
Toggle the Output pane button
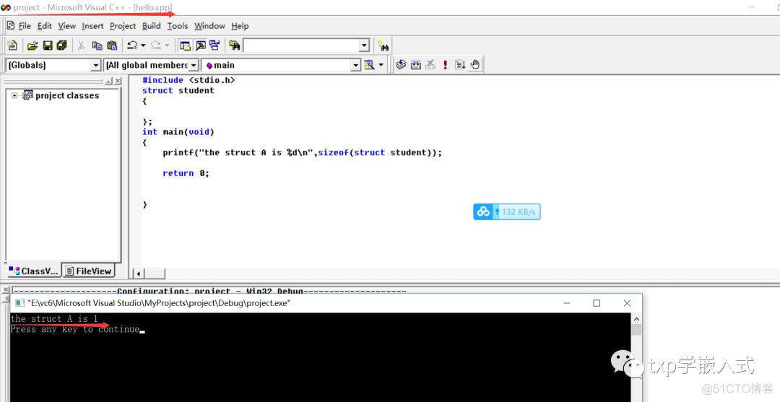[x=201, y=45]
